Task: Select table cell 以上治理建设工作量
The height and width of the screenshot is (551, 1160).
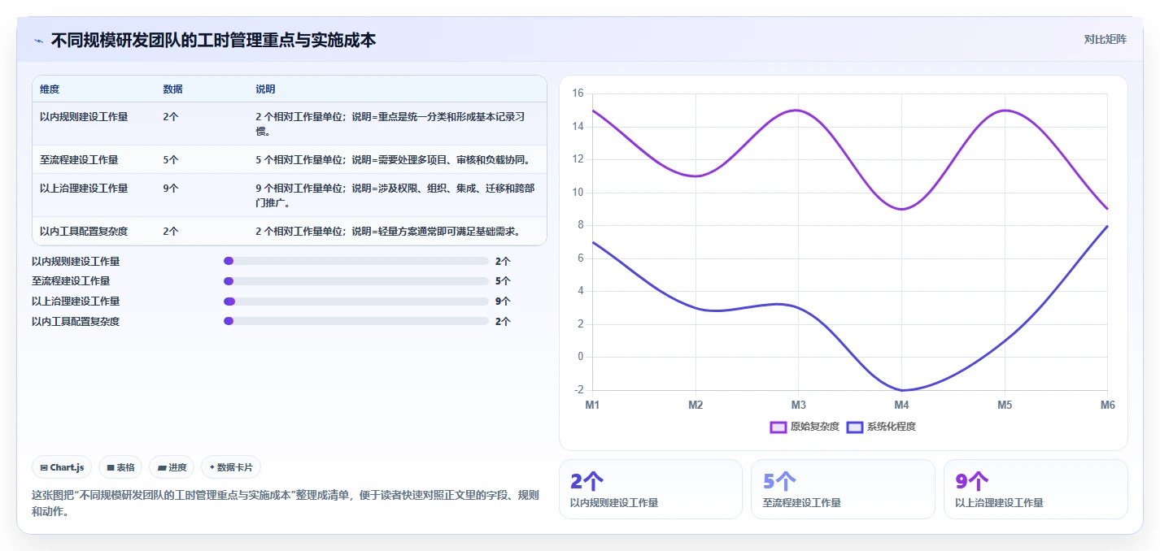Action: [84, 189]
